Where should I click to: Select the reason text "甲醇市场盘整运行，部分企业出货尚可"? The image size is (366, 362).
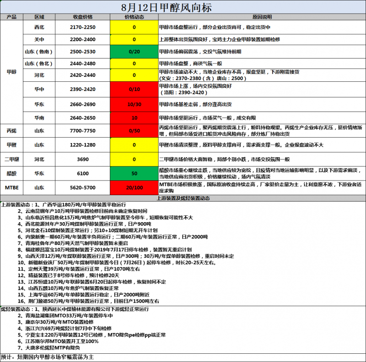coord(200,27)
